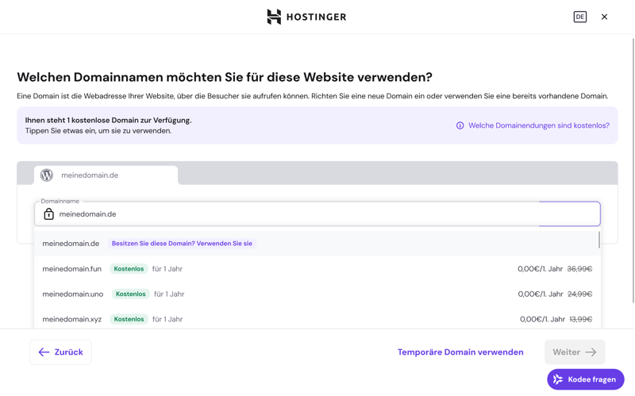The width and height of the screenshot is (635, 396).
Task: Click the WordPress icon in the tab
Action: pyautogui.click(x=47, y=175)
